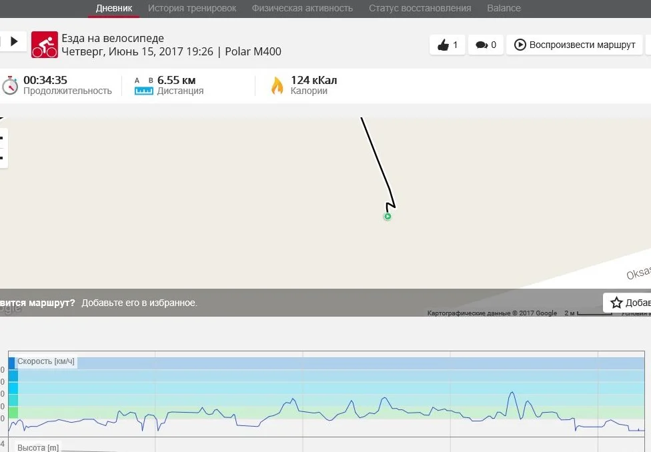Click Картографические данные © 2017 Google text

pyautogui.click(x=492, y=313)
